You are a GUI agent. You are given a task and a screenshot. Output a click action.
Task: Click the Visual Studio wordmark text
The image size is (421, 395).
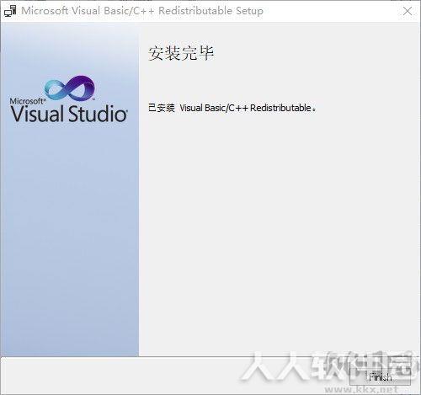[69, 114]
